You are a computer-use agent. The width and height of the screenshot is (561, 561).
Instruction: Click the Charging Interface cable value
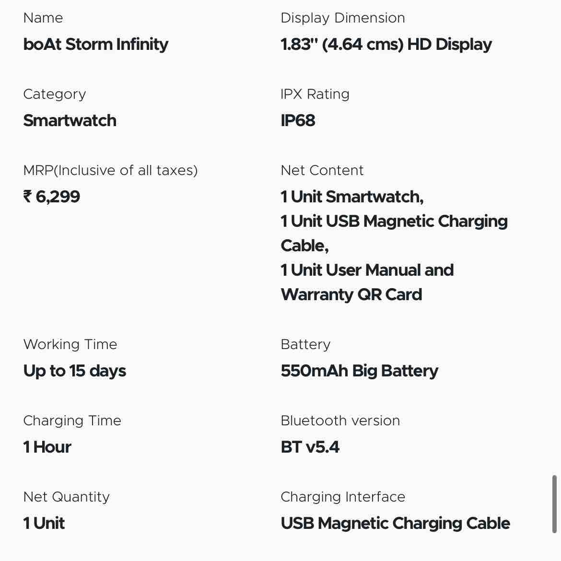(x=395, y=523)
